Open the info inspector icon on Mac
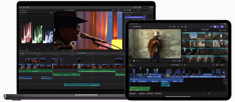The width and height of the screenshot is (235, 102). (x=129, y=10)
